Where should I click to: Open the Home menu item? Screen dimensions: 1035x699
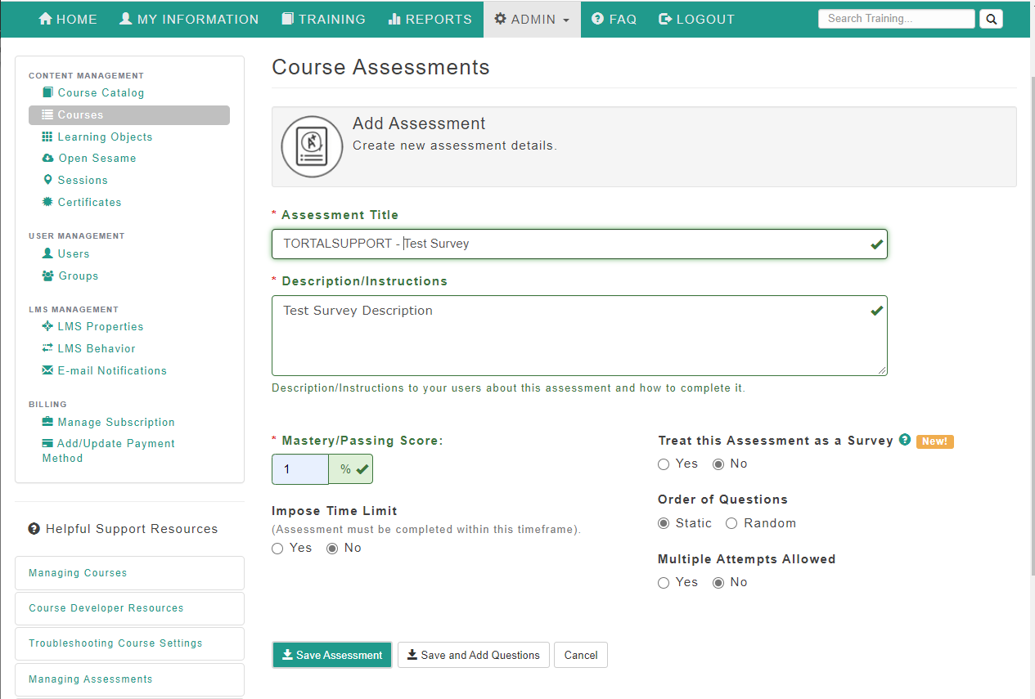click(x=68, y=19)
